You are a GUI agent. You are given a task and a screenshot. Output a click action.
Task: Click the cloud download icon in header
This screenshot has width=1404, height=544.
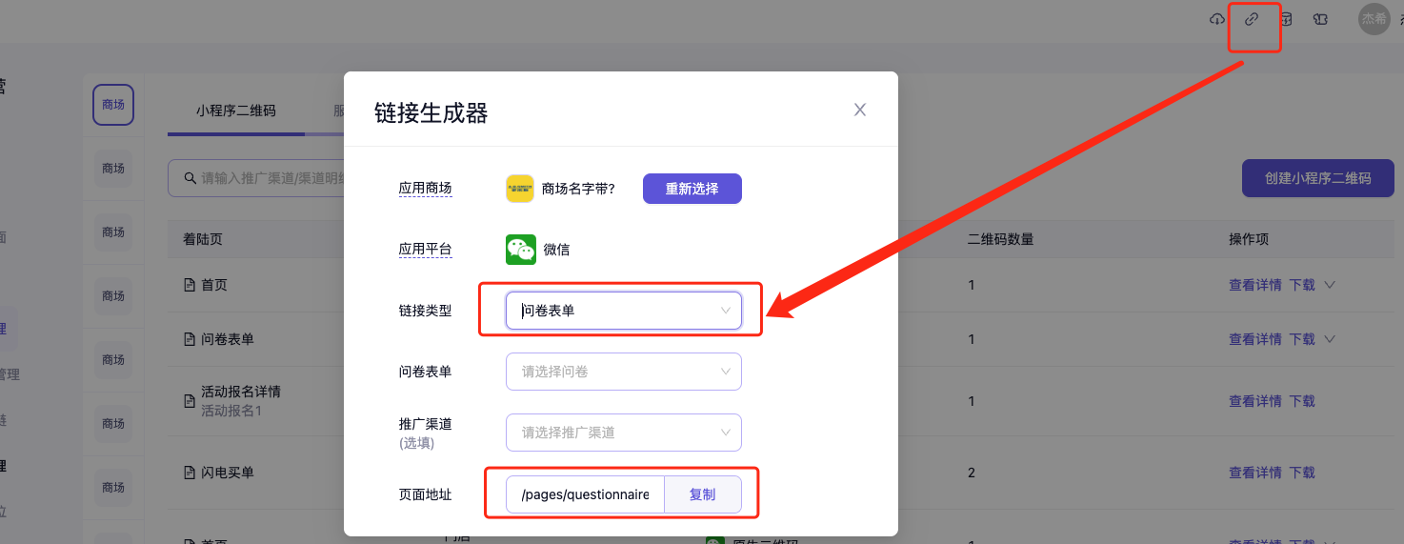(x=1216, y=19)
